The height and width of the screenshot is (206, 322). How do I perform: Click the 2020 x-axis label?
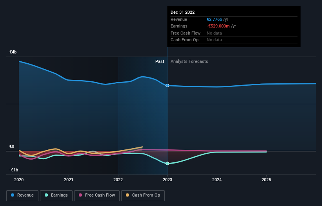click(x=19, y=180)
